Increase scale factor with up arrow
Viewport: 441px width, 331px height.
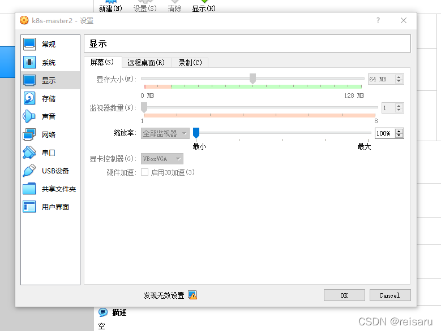pos(399,131)
